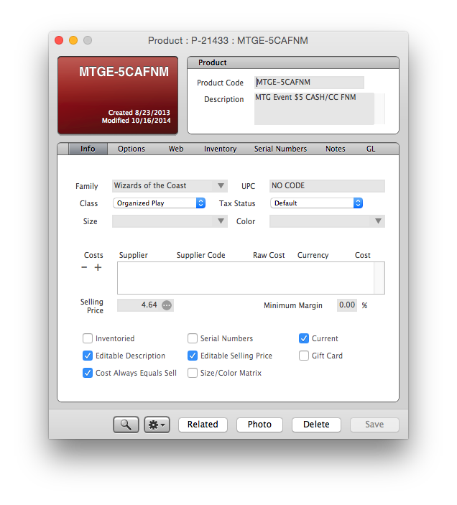Image resolution: width=457 pixels, height=505 pixels.
Task: Click the Photo button
Action: pyautogui.click(x=259, y=425)
